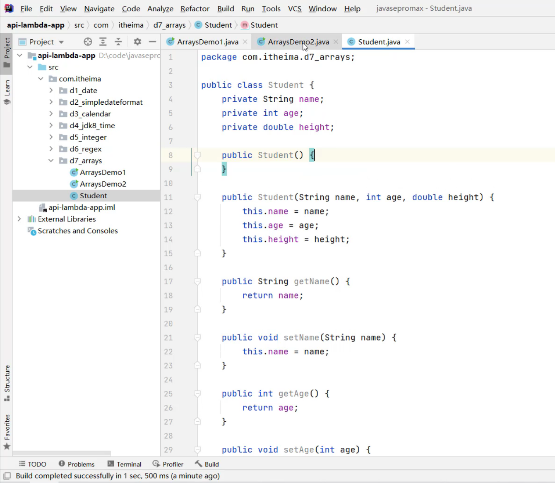
Task: Toggle tool window quick-access icon in status bar
Action: tap(7, 476)
